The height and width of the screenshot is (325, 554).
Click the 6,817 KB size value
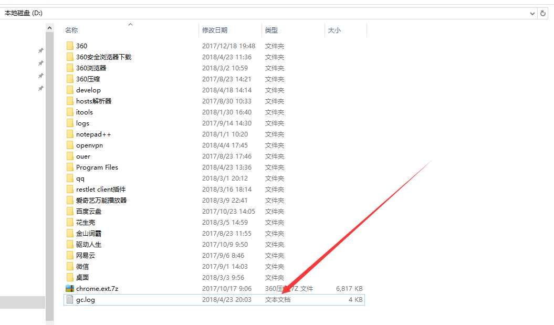click(349, 289)
